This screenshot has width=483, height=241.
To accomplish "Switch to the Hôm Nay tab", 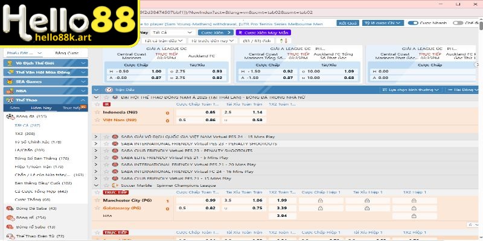I will (42, 108).
